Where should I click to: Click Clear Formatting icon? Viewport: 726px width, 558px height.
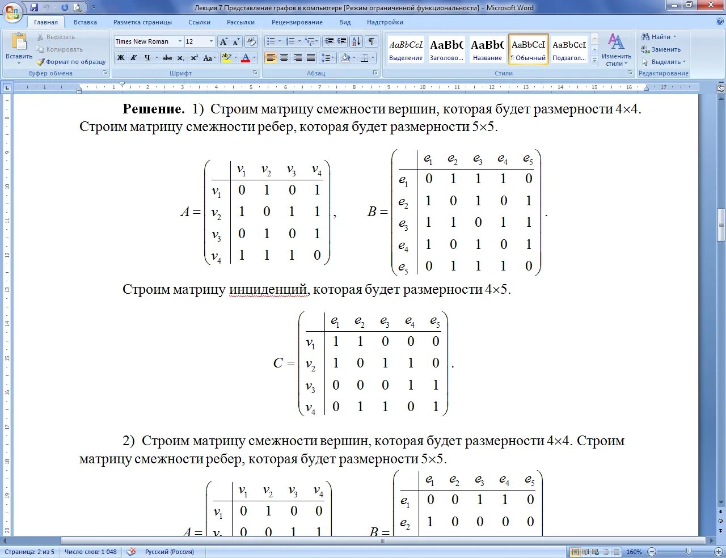pos(252,41)
